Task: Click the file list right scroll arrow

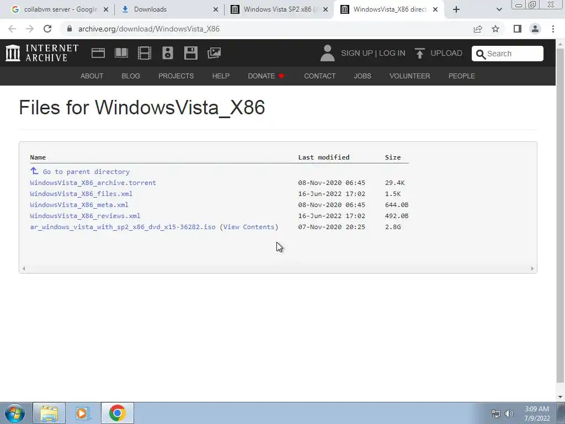Action: [532, 269]
